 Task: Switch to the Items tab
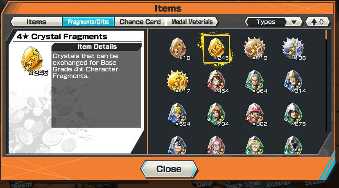click(x=36, y=22)
